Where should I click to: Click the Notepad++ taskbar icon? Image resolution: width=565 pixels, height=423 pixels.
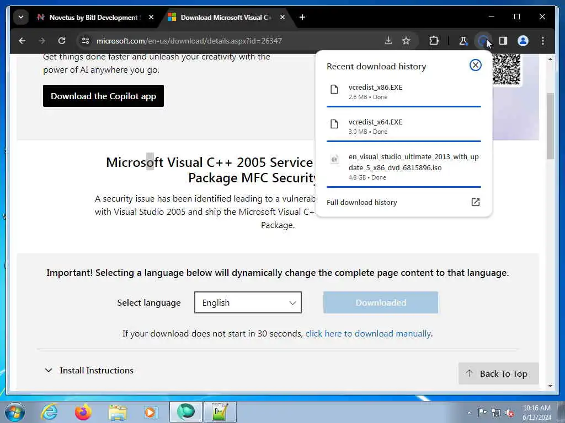pyautogui.click(x=220, y=412)
